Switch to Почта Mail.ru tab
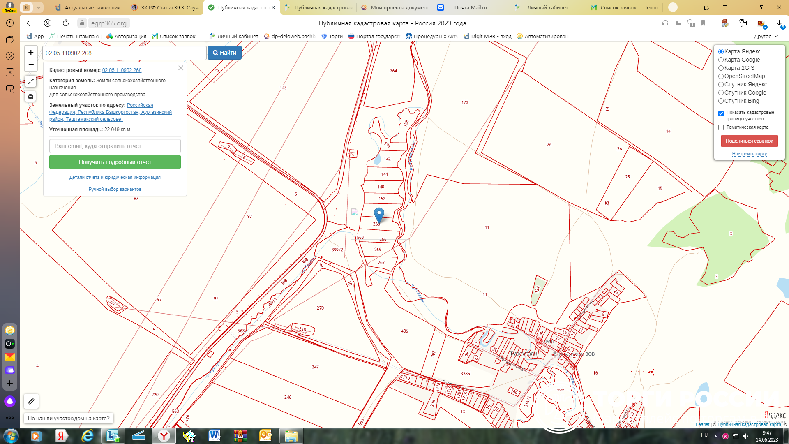The width and height of the screenshot is (789, 444). coord(471,7)
